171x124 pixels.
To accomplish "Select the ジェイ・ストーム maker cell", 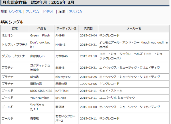I will pyautogui.click(x=134, y=91).
